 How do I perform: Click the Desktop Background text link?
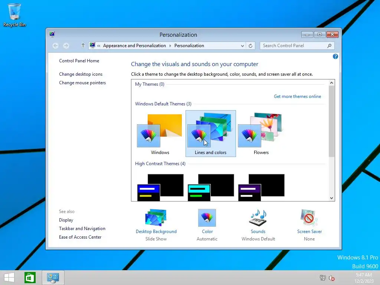[x=156, y=232]
